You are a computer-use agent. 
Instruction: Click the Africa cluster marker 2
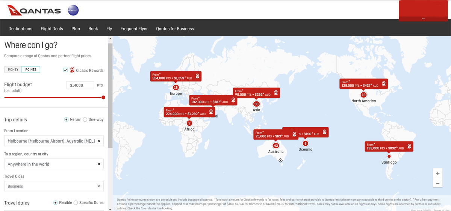pos(189,123)
